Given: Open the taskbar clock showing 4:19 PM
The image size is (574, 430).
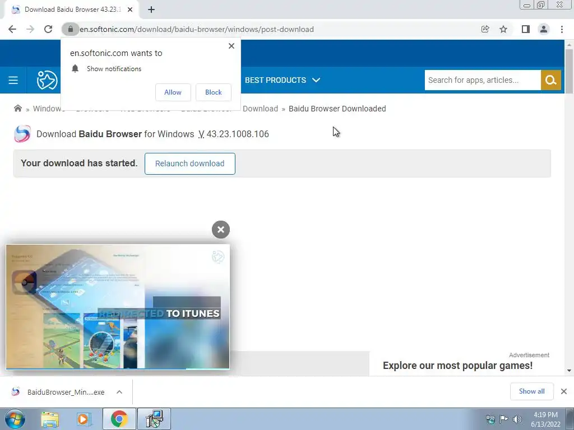Looking at the screenshot, I should (545, 419).
